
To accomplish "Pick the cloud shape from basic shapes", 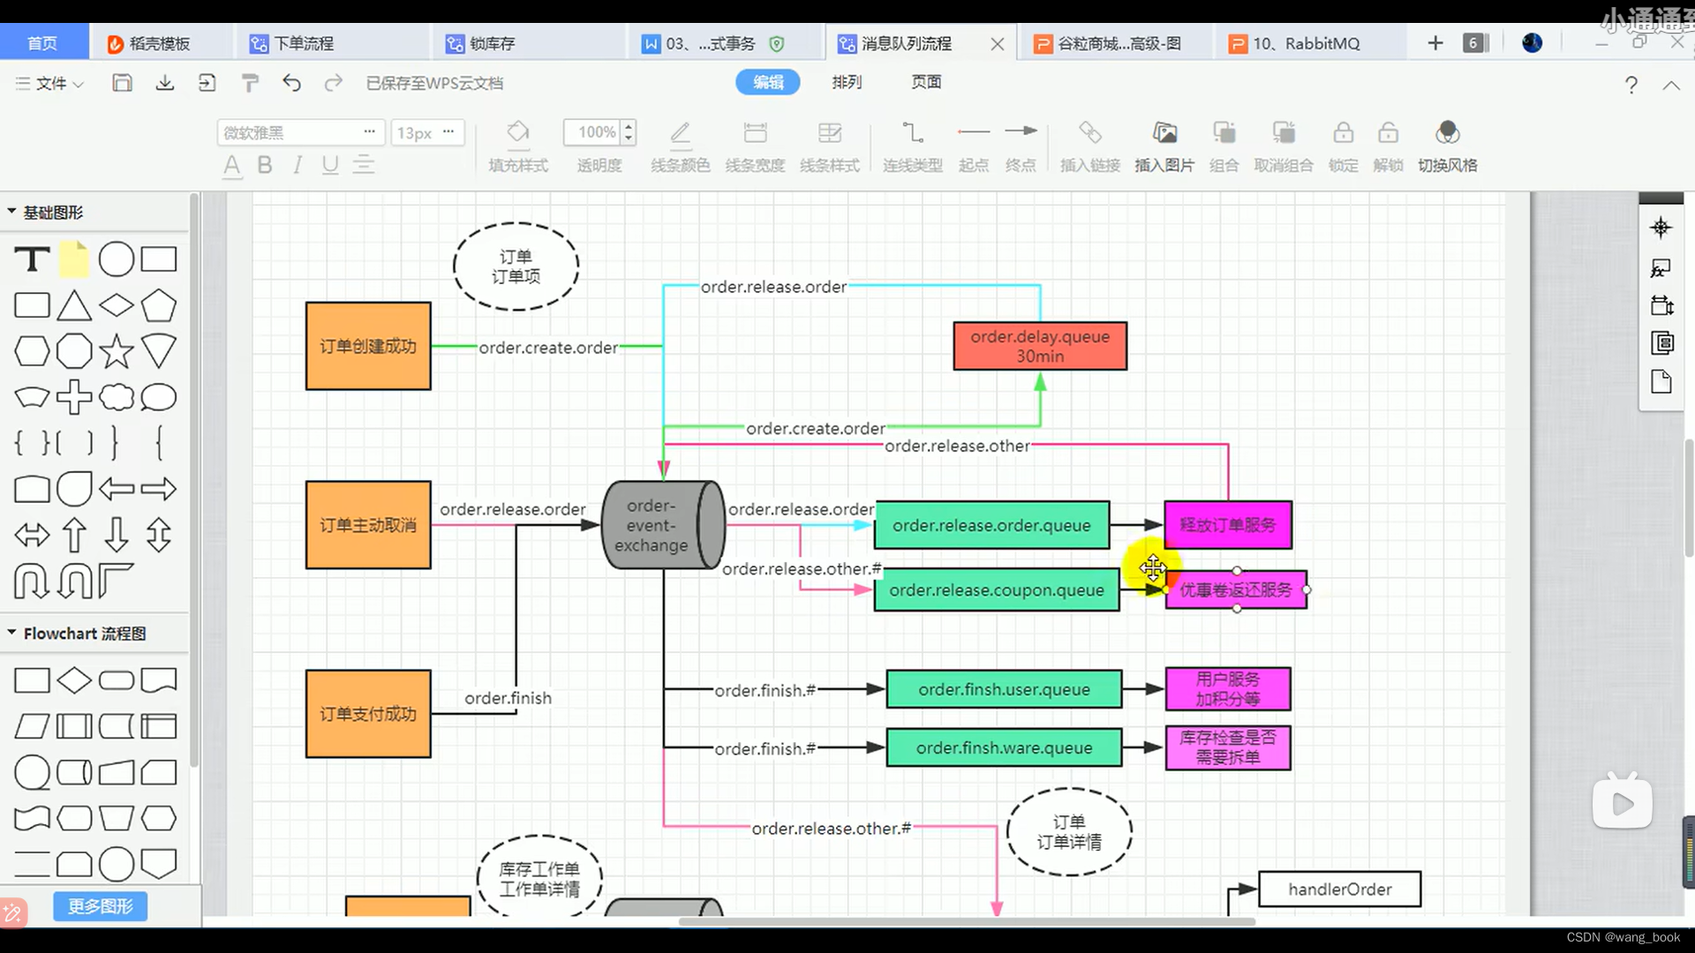I will pyautogui.click(x=117, y=397).
